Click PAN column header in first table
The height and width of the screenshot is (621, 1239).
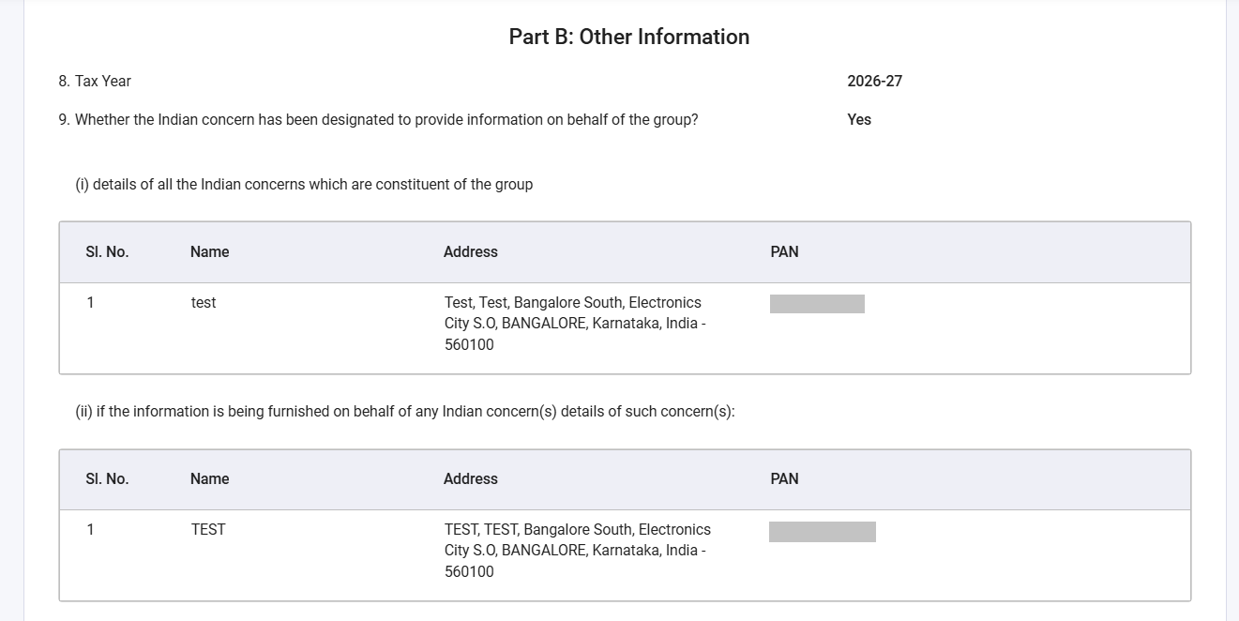coord(784,252)
